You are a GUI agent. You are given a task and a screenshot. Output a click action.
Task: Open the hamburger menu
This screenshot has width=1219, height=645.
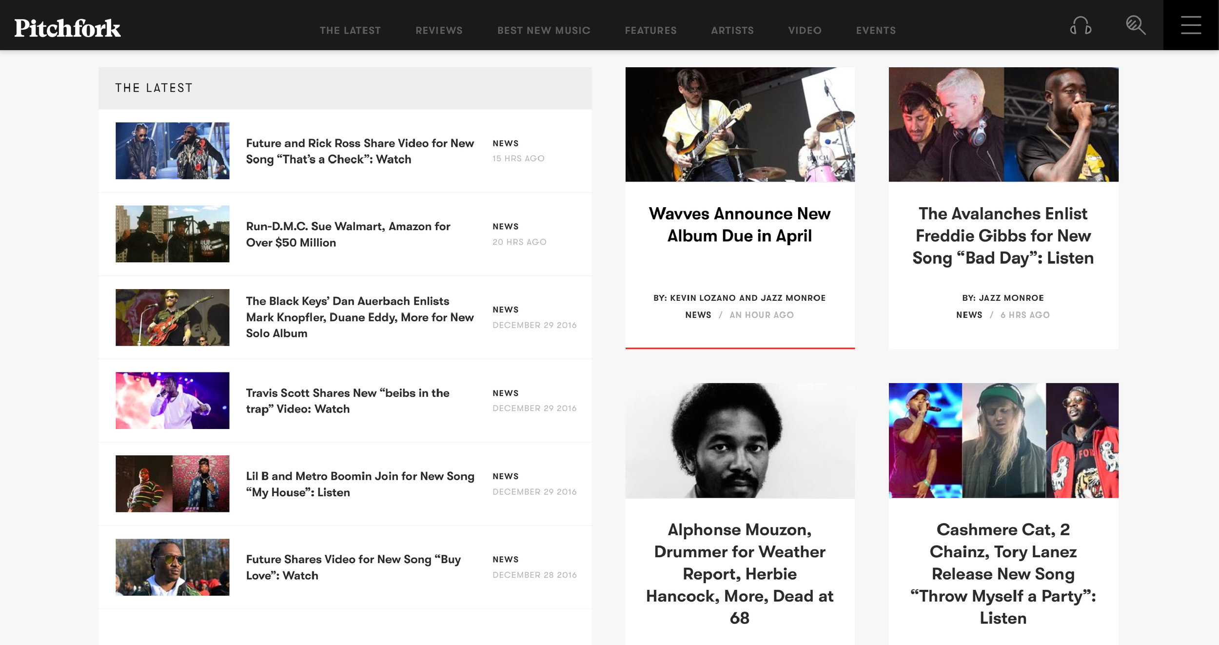1191,25
